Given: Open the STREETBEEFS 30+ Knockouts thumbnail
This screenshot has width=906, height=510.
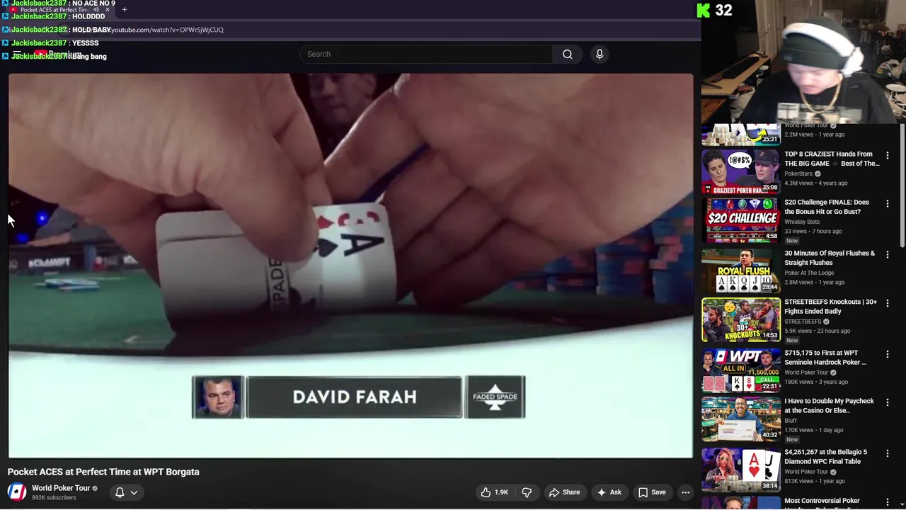Looking at the screenshot, I should coord(740,319).
